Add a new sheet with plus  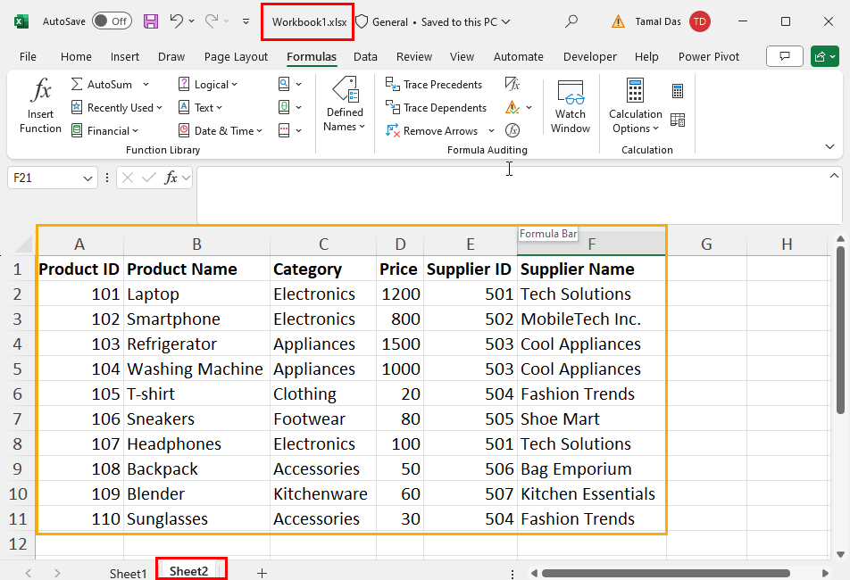pos(262,573)
